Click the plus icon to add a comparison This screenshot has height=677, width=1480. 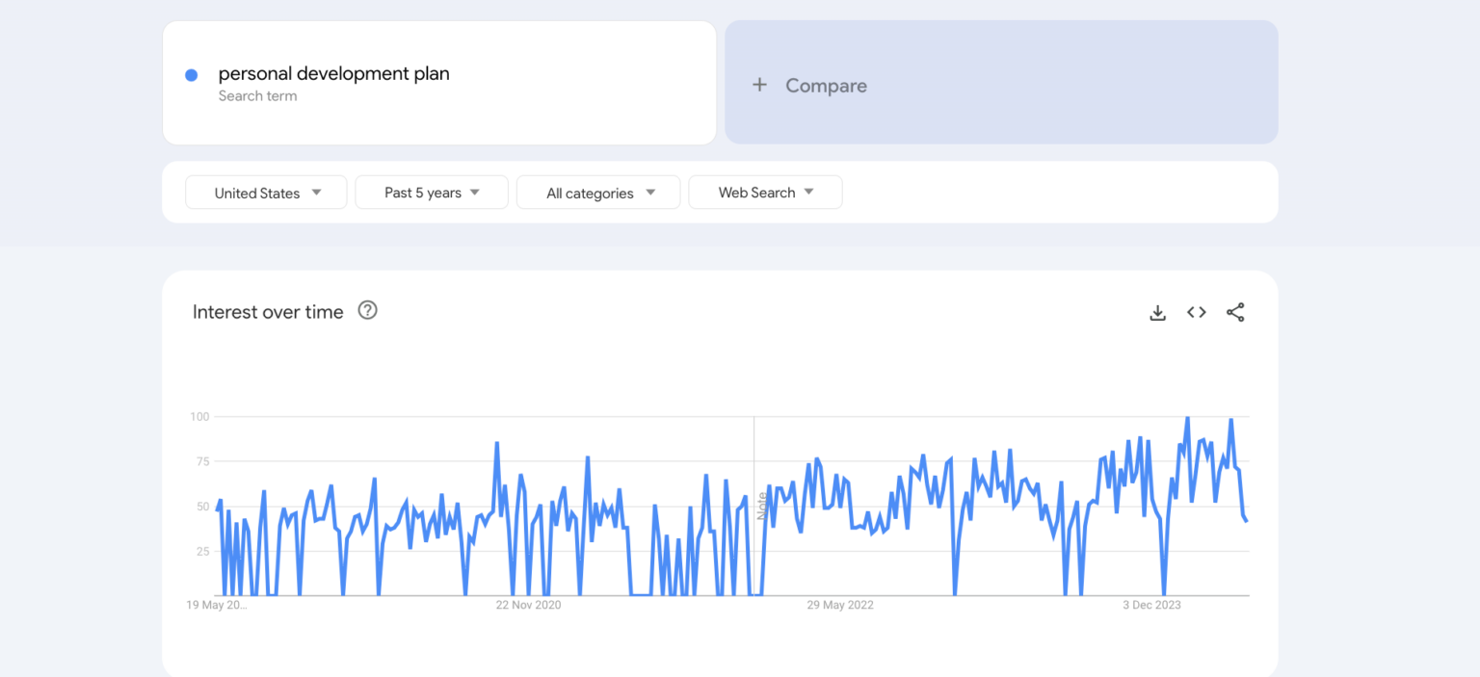(760, 85)
